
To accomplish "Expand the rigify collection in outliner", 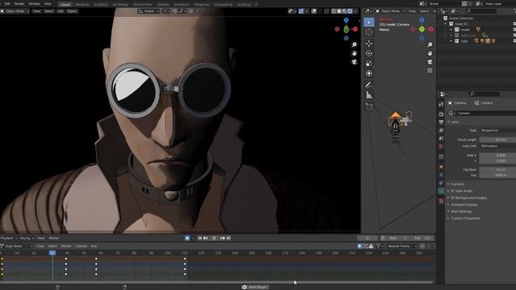I will coord(451,41).
